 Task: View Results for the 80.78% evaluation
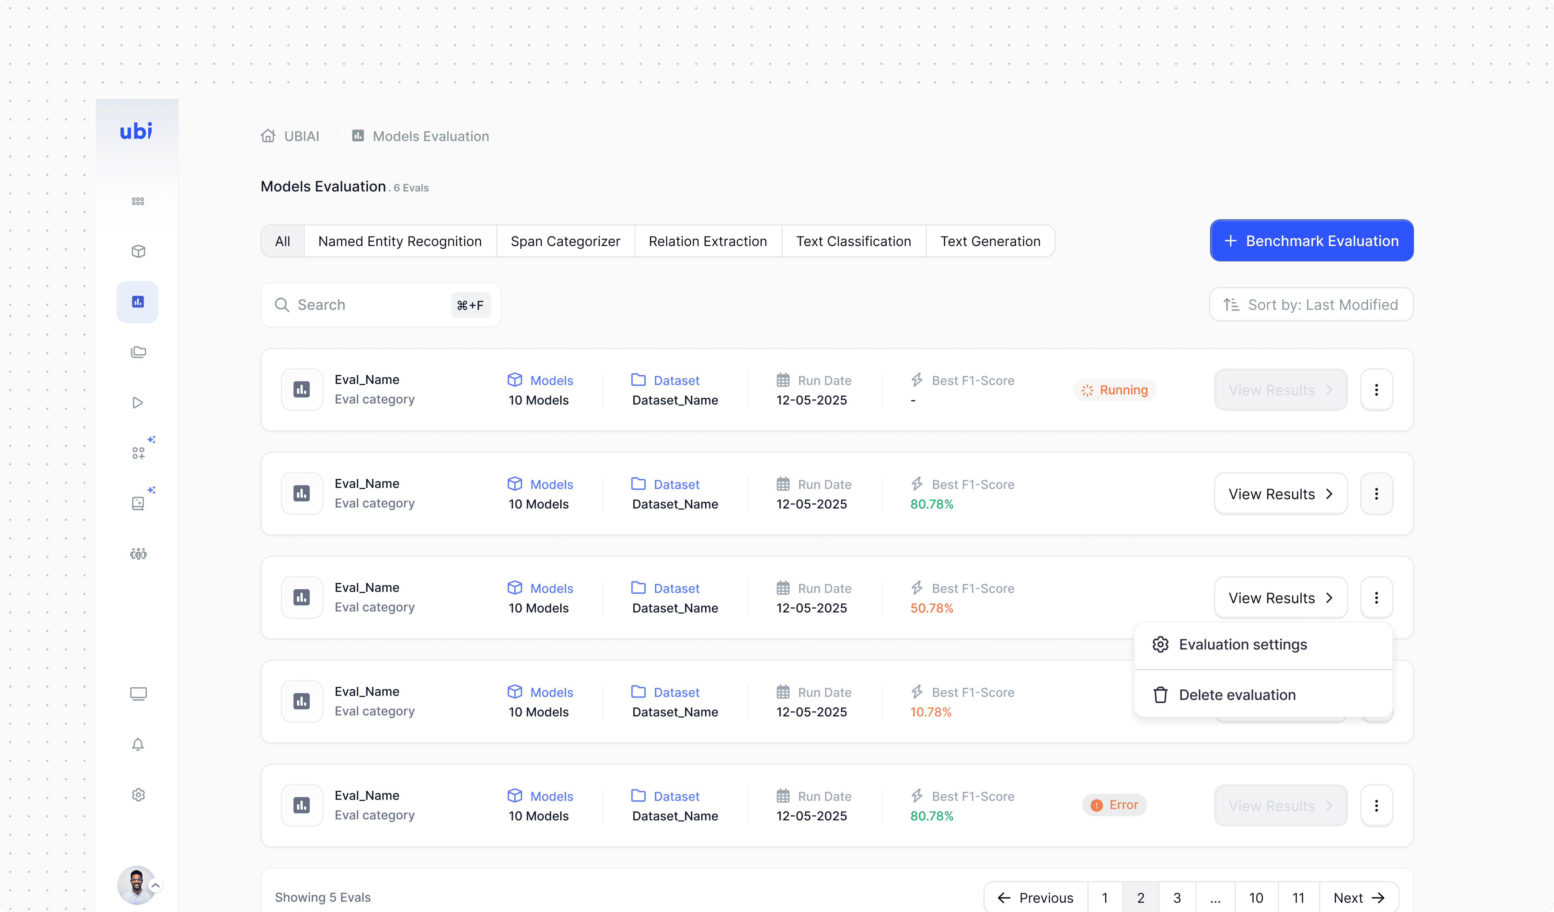(x=1280, y=494)
